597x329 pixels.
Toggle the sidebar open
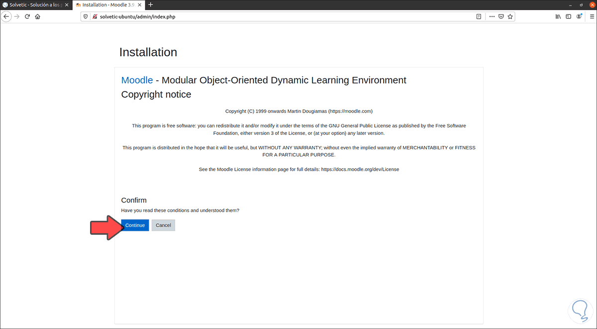point(568,16)
